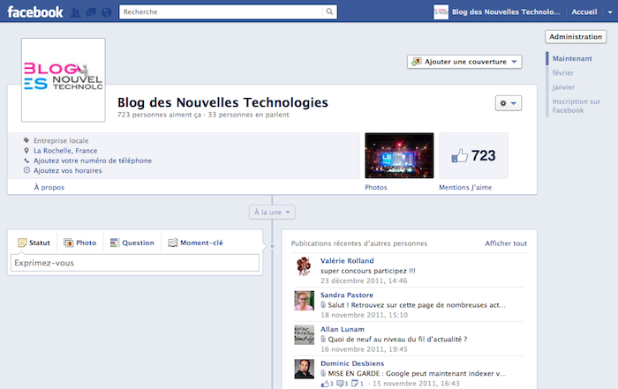Click '723 personnes aiment ça' text

(159, 115)
